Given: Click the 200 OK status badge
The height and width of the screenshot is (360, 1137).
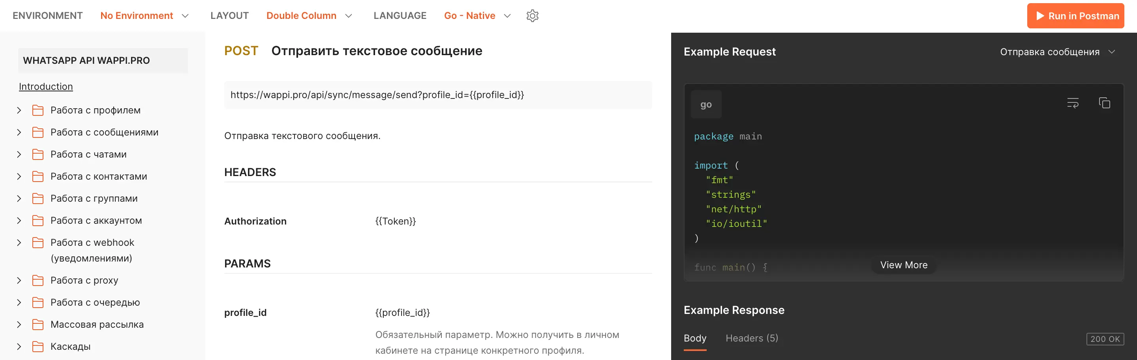Looking at the screenshot, I should pos(1105,339).
